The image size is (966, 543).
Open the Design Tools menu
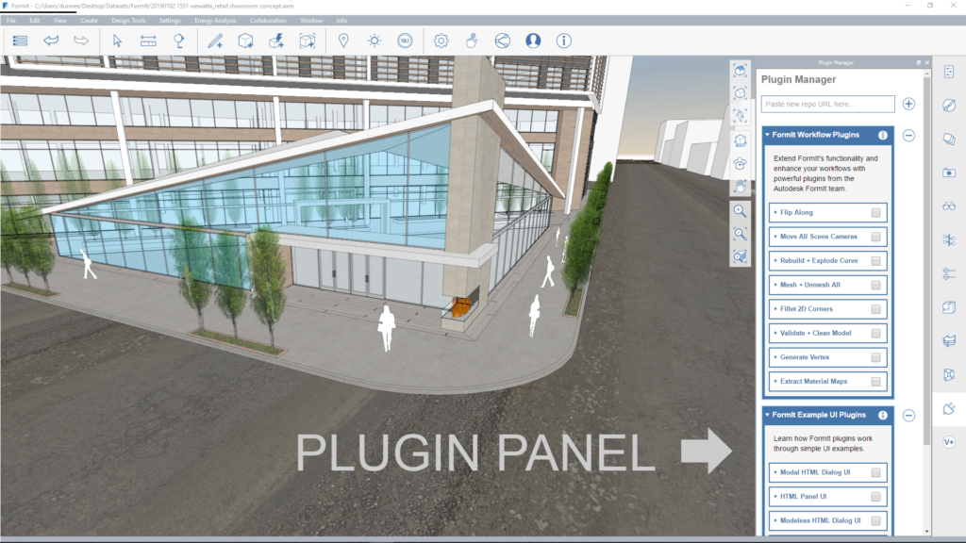click(x=128, y=21)
